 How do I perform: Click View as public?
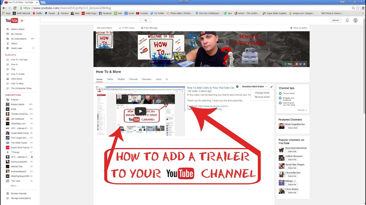tap(299, 28)
